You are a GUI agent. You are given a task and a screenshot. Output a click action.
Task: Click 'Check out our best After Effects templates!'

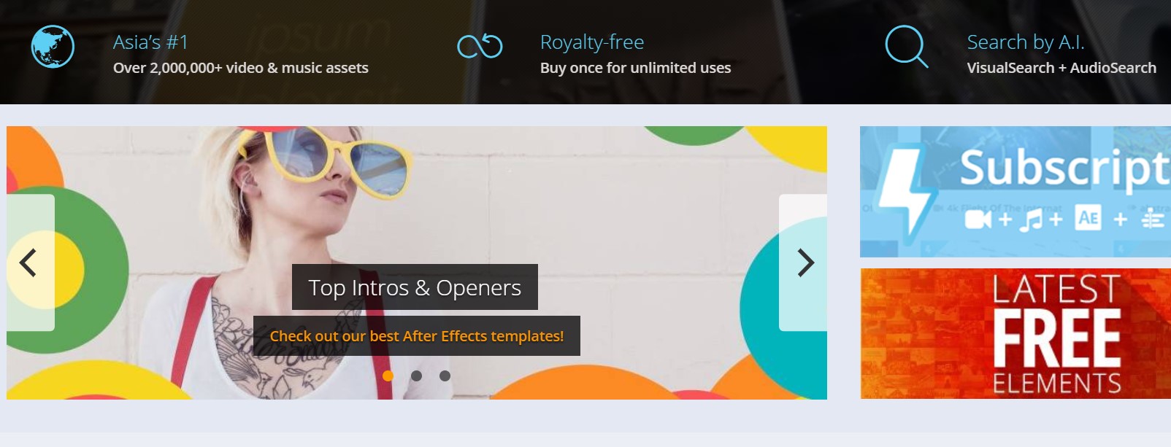tap(417, 336)
